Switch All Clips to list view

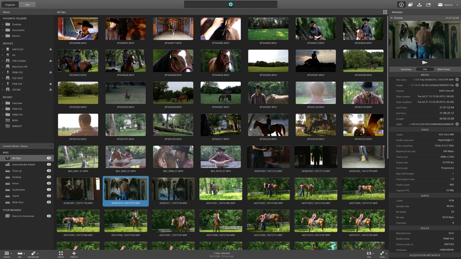tap(385, 12)
